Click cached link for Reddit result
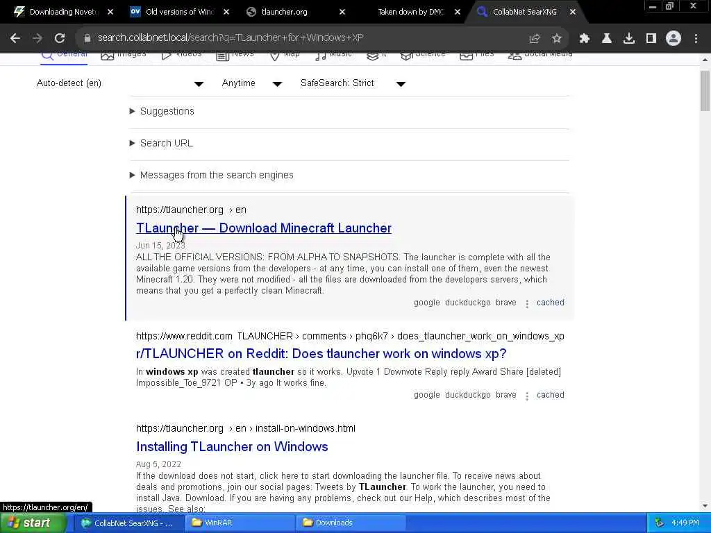 (551, 395)
